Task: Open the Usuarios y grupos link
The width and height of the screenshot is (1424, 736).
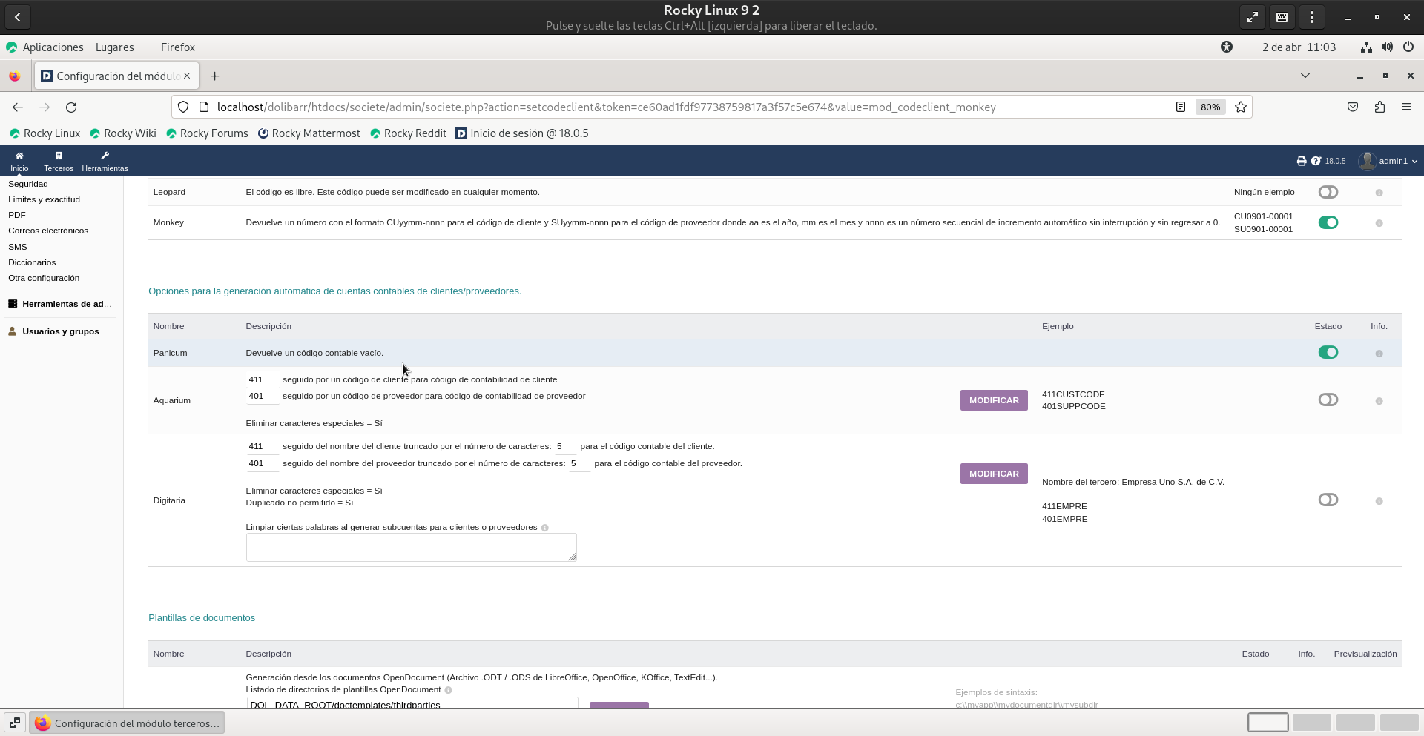Action: click(x=60, y=331)
